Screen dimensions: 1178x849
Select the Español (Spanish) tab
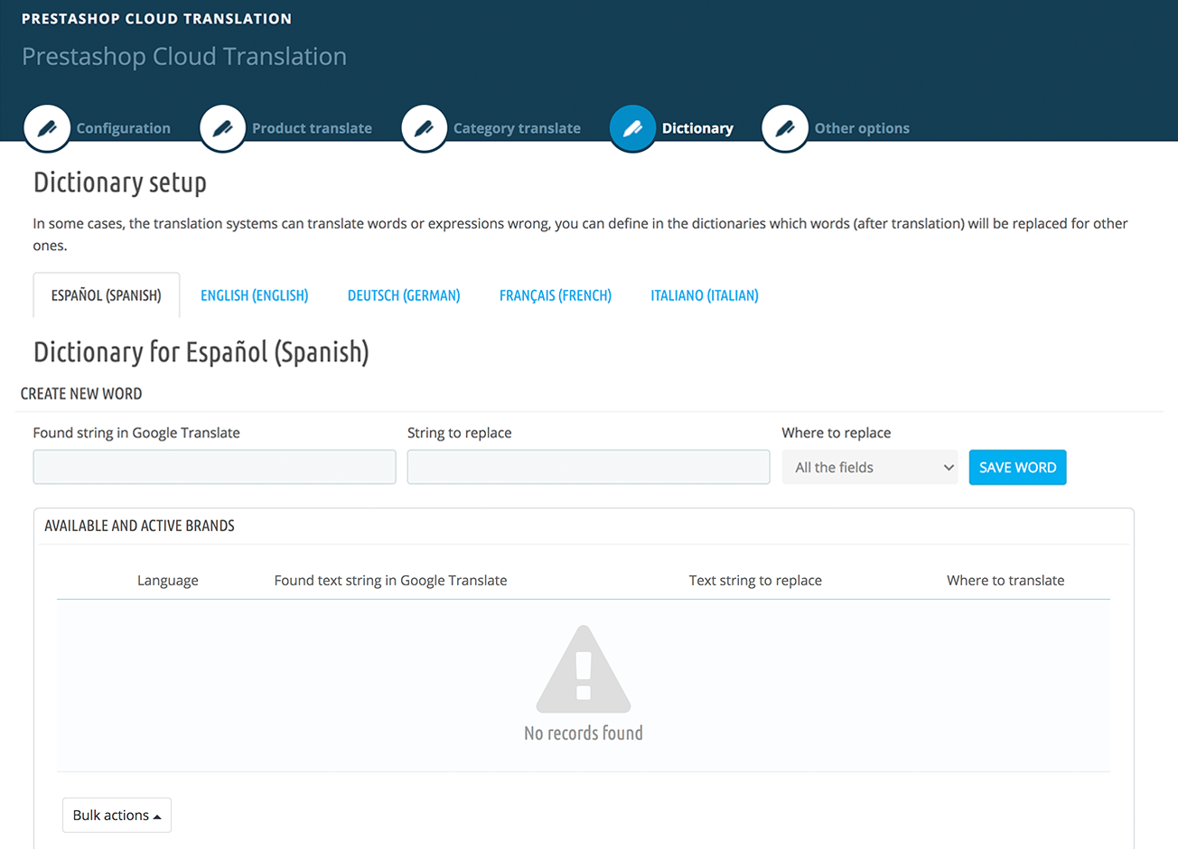pyautogui.click(x=107, y=295)
